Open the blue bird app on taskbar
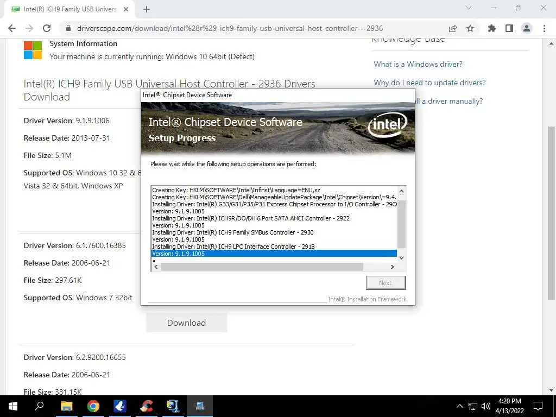The width and height of the screenshot is (556, 417). pos(120,406)
